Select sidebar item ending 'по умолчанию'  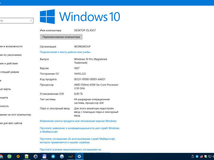[x=11, y=55]
